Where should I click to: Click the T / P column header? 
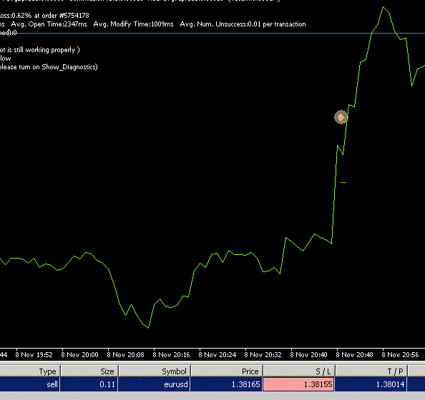pyautogui.click(x=371, y=371)
